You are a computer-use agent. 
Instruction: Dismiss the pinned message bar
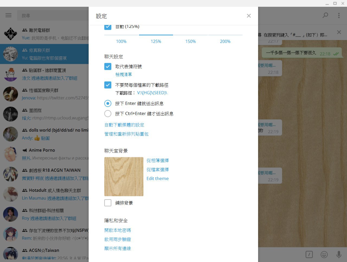click(339, 32)
